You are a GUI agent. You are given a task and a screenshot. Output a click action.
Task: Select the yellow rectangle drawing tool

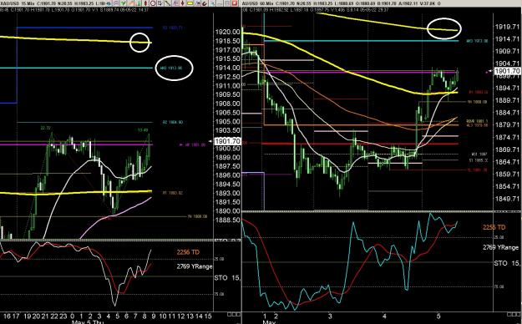pyautogui.click(x=190, y=3)
